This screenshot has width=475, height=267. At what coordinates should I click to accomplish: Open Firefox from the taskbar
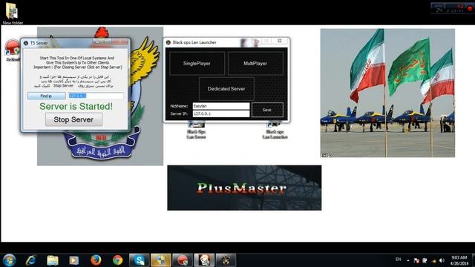[x=96, y=260]
